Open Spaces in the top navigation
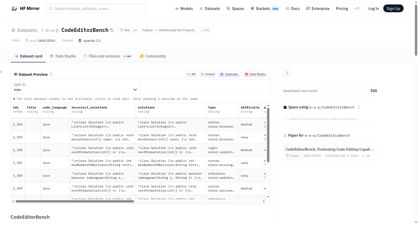Image resolution: width=418 pixels, height=225 pixels. point(235,9)
